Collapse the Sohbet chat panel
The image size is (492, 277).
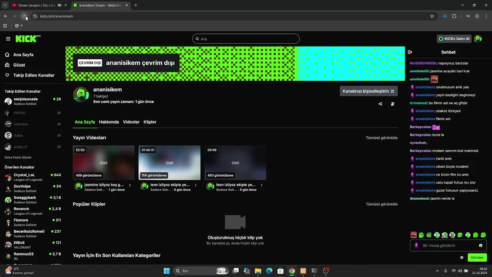[410, 52]
